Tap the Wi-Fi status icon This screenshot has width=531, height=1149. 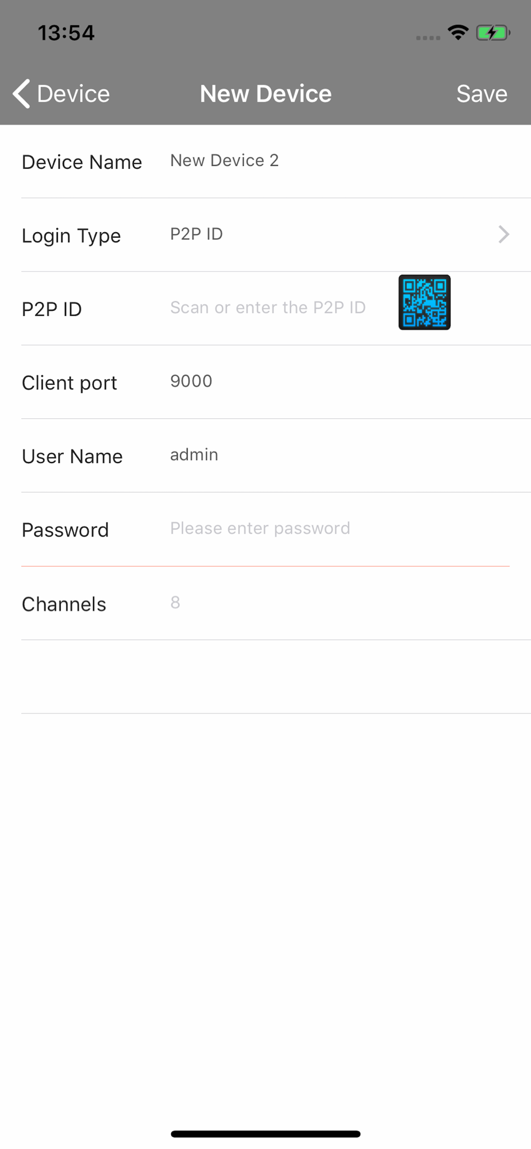pyautogui.click(x=458, y=33)
